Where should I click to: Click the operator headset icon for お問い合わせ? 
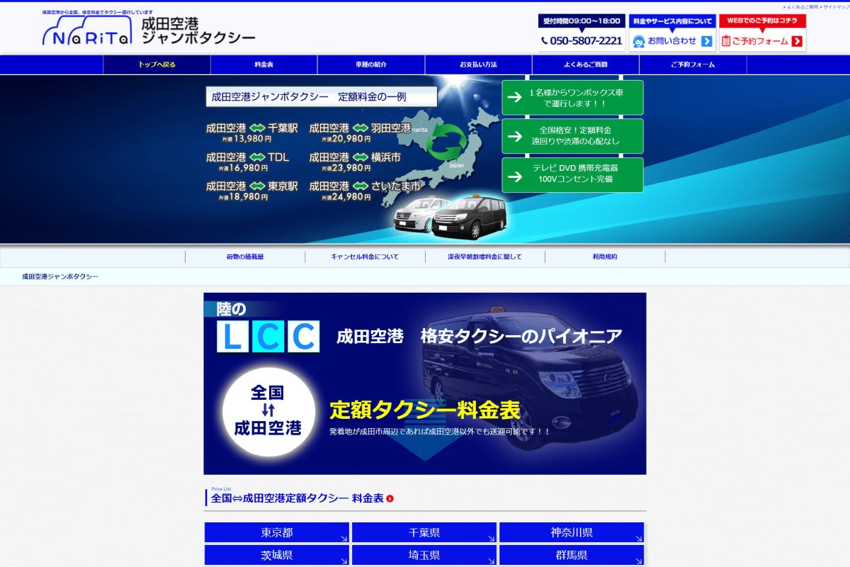(638, 41)
